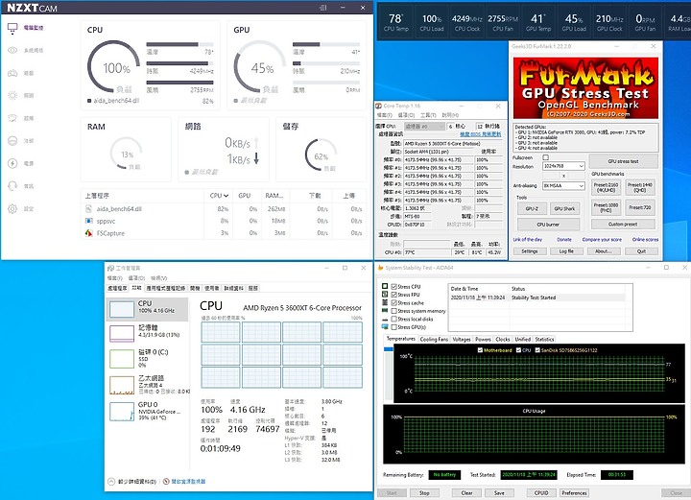This screenshot has width=691, height=500.
Task: Enable Fullscreen checkbox in FurMark
Action: point(545,157)
